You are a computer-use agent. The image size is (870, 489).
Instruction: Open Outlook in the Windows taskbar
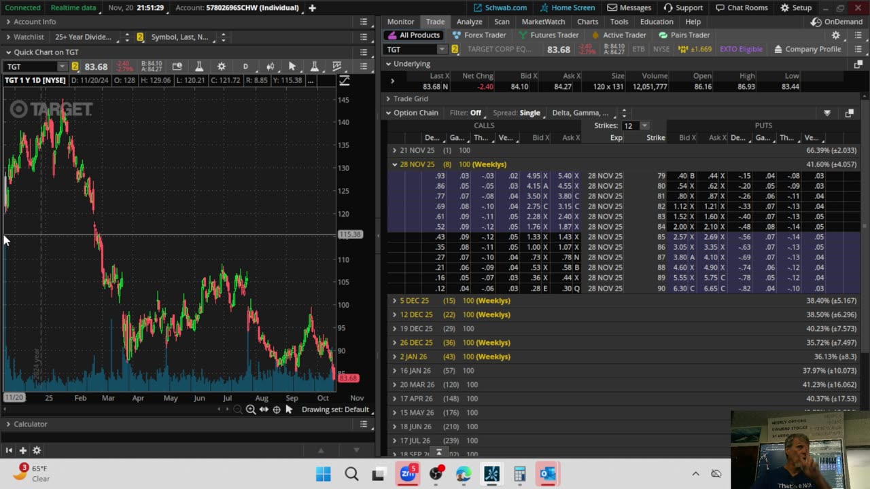548,474
